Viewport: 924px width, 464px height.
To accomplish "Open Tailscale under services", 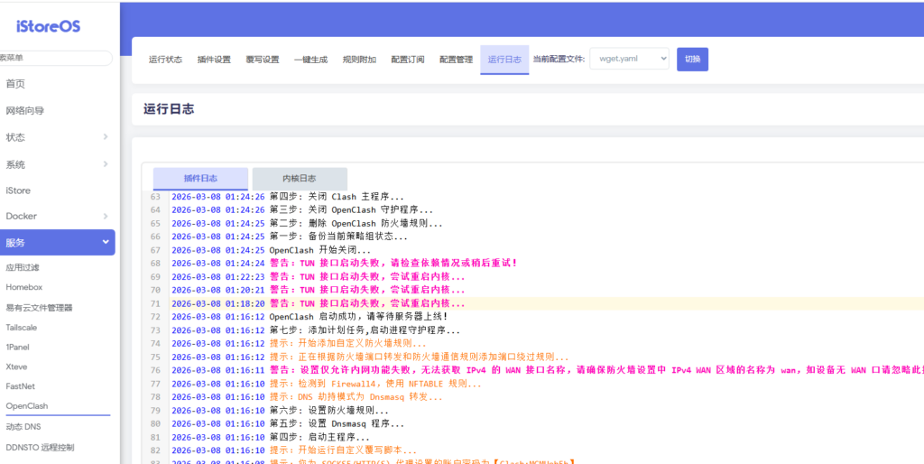I will click(x=22, y=328).
